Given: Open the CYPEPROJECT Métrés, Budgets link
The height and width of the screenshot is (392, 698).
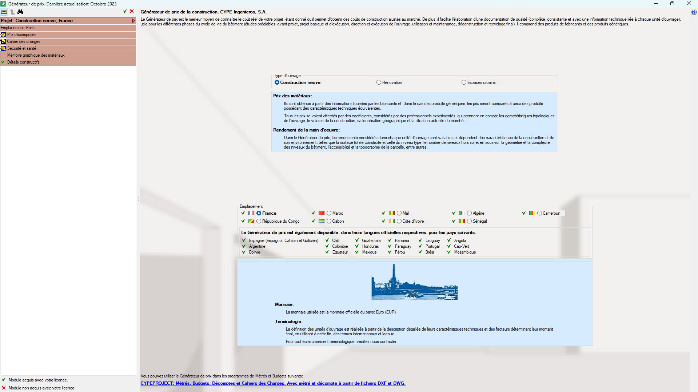Looking at the screenshot, I should pyautogui.click(x=273, y=383).
